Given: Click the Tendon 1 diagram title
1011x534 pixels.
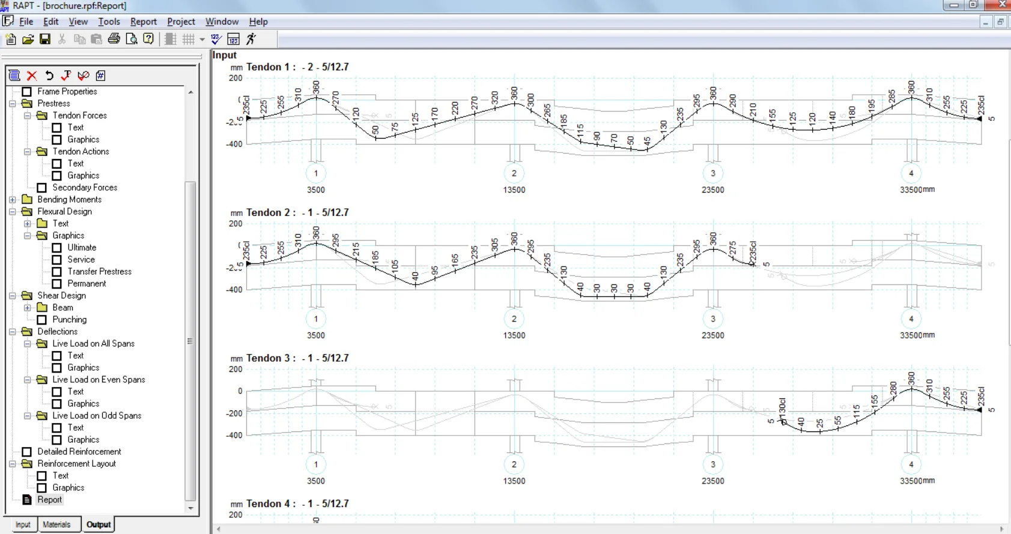Looking at the screenshot, I should pyautogui.click(x=297, y=67).
